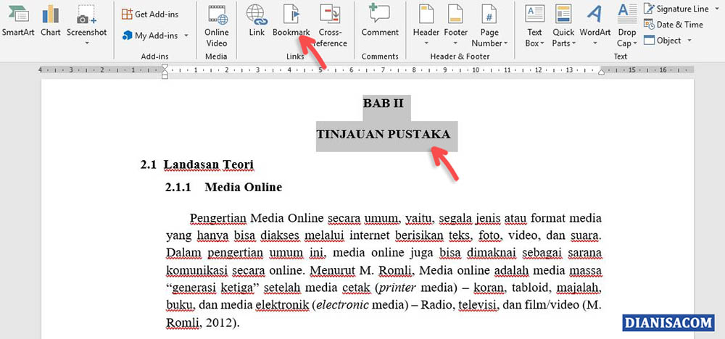Insert an Online Video
Viewport: 725px width, 339px height.
(216, 26)
